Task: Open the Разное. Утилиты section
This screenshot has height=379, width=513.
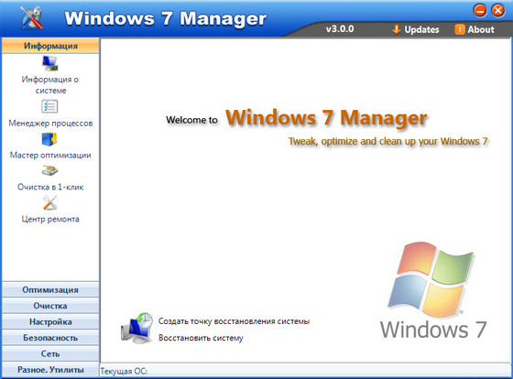Action: pos(50,370)
